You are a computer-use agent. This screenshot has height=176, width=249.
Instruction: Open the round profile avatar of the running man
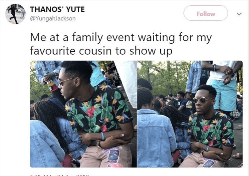(x=15, y=14)
